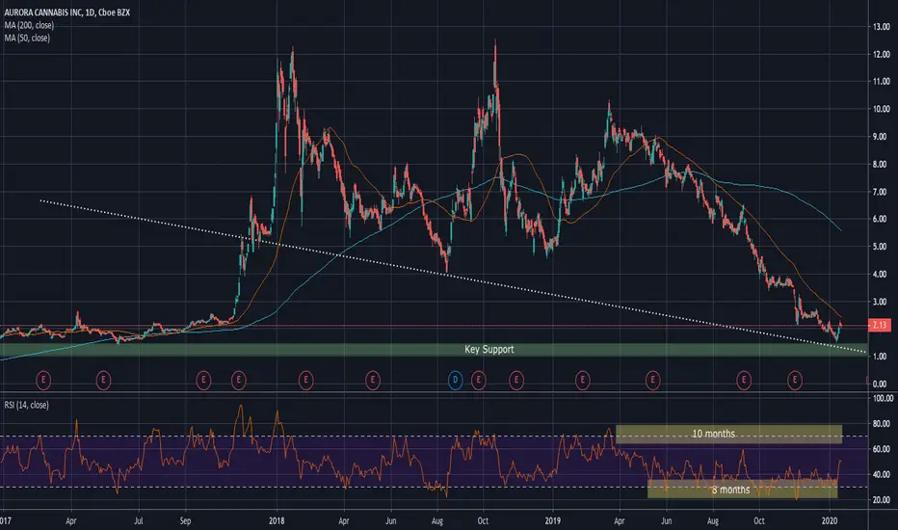Click the 2019 label on the time axis

pyautogui.click(x=553, y=520)
